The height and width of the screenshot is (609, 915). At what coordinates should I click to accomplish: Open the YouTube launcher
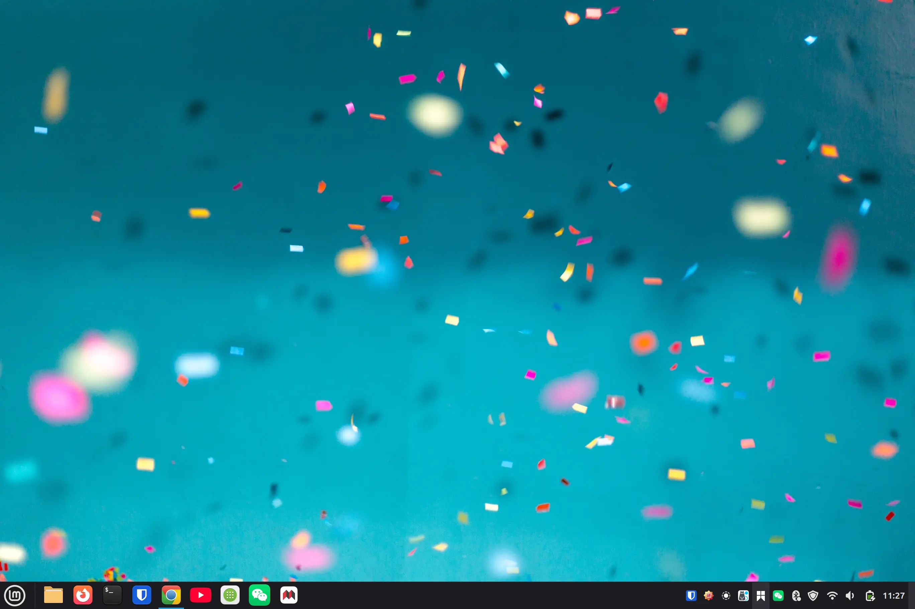pyautogui.click(x=201, y=595)
